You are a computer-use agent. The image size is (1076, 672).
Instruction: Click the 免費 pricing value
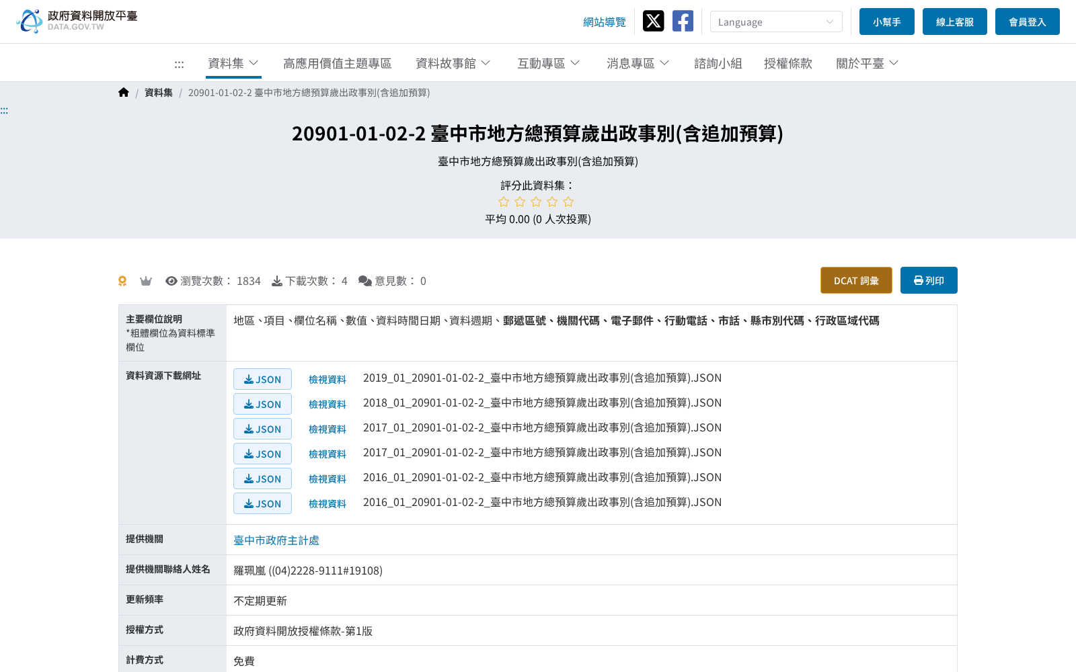pyautogui.click(x=244, y=661)
